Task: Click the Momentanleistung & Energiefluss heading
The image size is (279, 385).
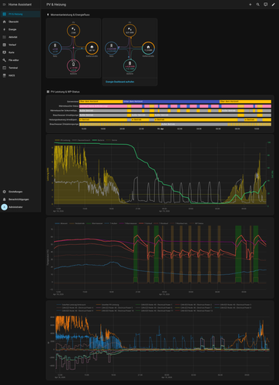Action: 70,15
